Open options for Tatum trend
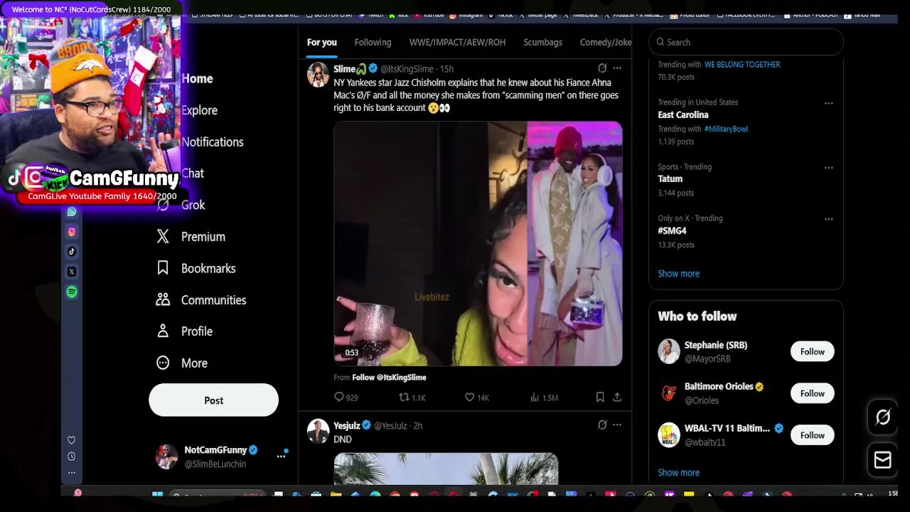The width and height of the screenshot is (910, 512). click(x=828, y=168)
